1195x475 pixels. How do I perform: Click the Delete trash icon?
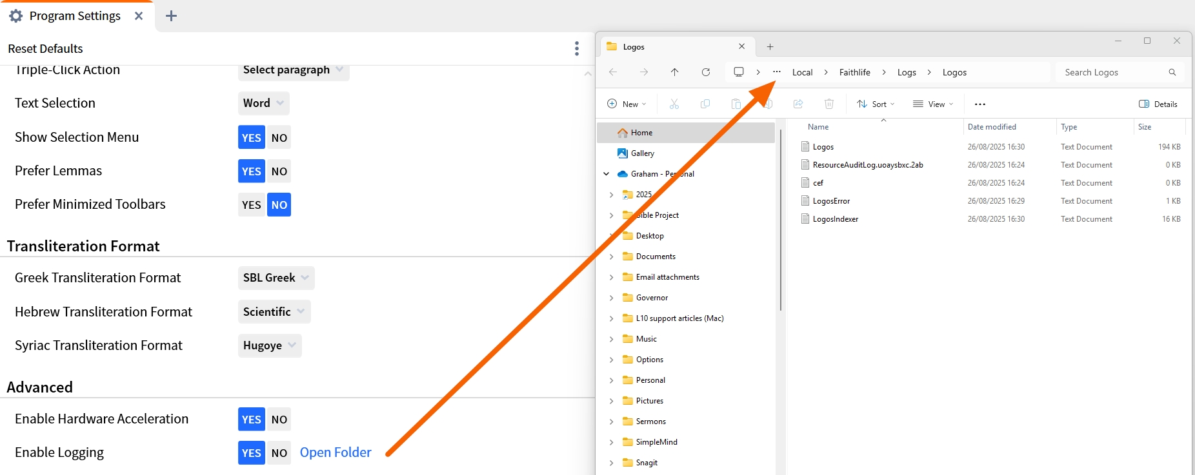(x=829, y=104)
